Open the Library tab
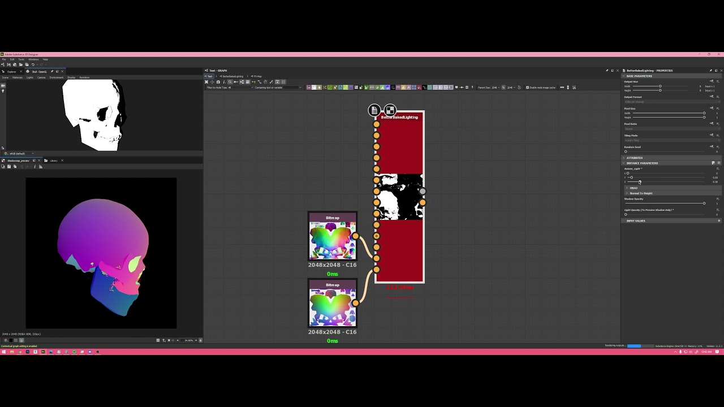The height and width of the screenshot is (407, 724). click(54, 161)
